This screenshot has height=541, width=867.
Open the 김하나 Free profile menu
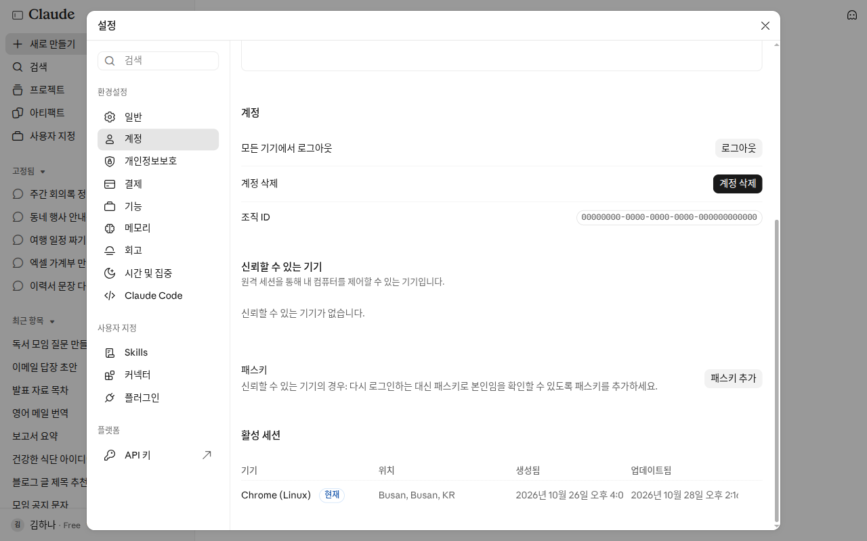click(x=46, y=525)
